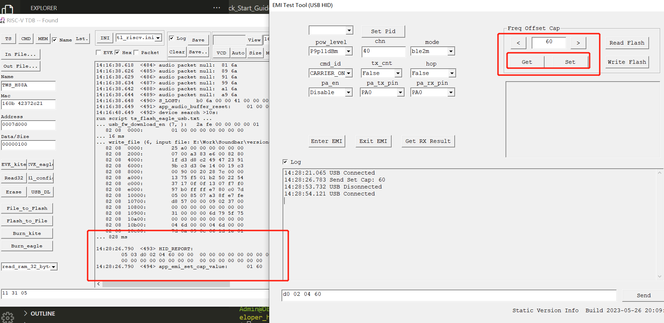
Task: Click the Burn_eagle button
Action: pos(27,246)
